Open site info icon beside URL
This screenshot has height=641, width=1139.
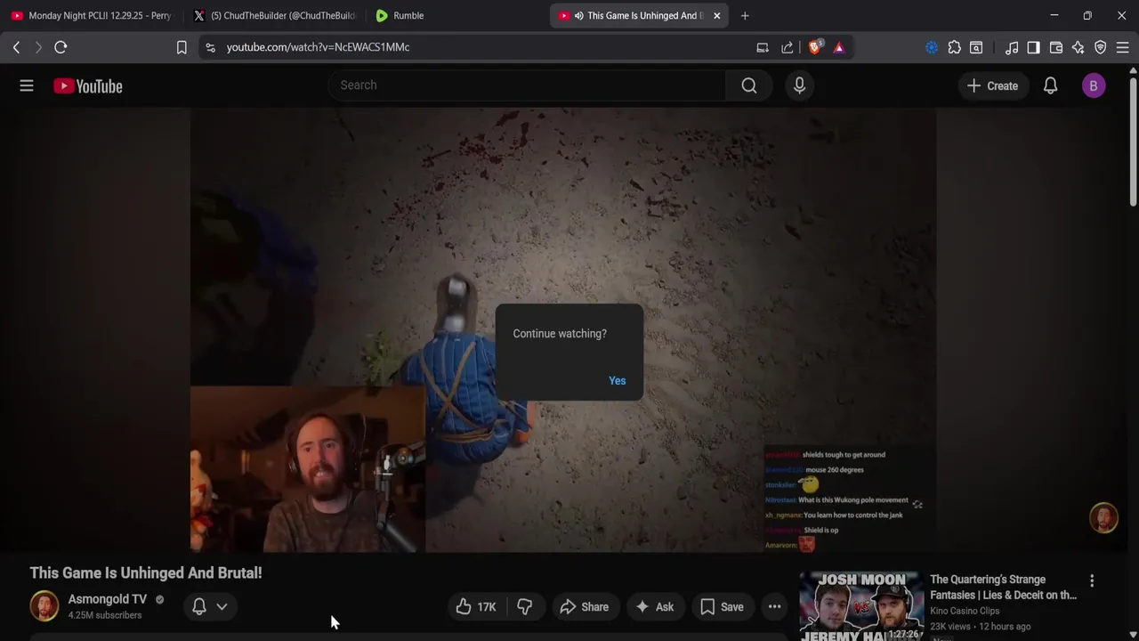point(210,47)
